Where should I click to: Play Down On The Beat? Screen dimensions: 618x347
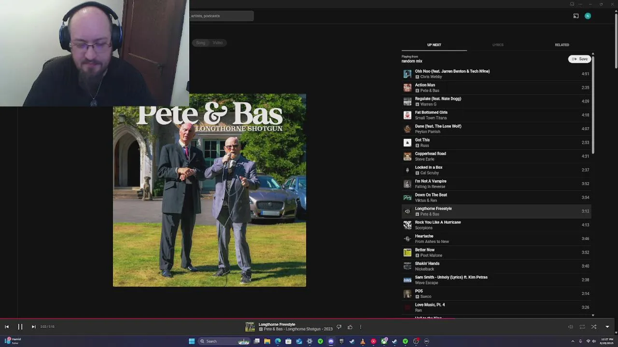pyautogui.click(x=496, y=198)
